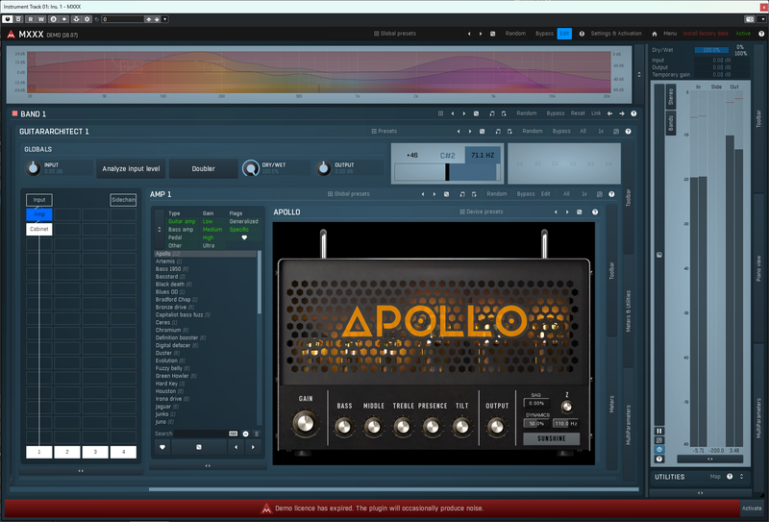Image resolution: width=769 pixels, height=522 pixels.
Task: Copy Band 1 settings using the copy icon
Action: click(x=492, y=113)
